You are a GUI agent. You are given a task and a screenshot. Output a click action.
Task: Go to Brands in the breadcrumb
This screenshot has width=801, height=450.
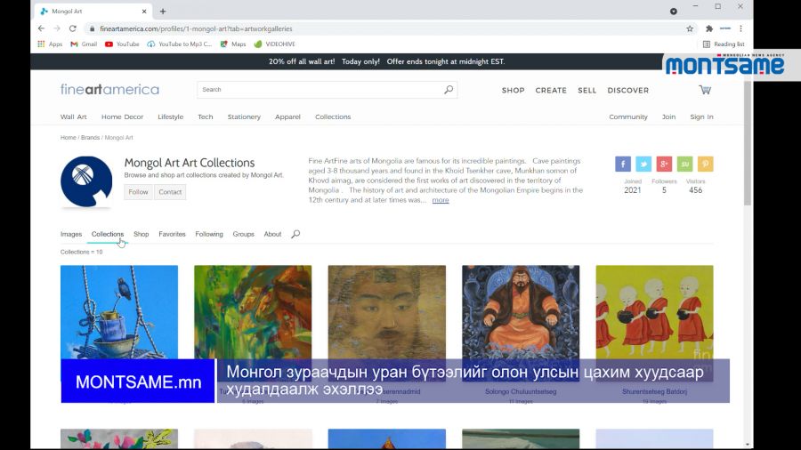coord(91,138)
